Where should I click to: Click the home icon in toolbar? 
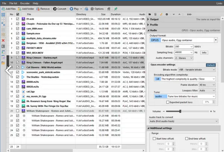[x=109, y=9]
